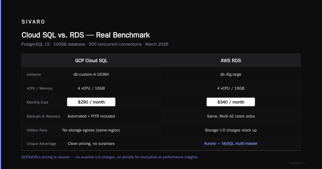Click the SIVARO brand name
The width and height of the screenshot is (322, 169).
(33, 22)
